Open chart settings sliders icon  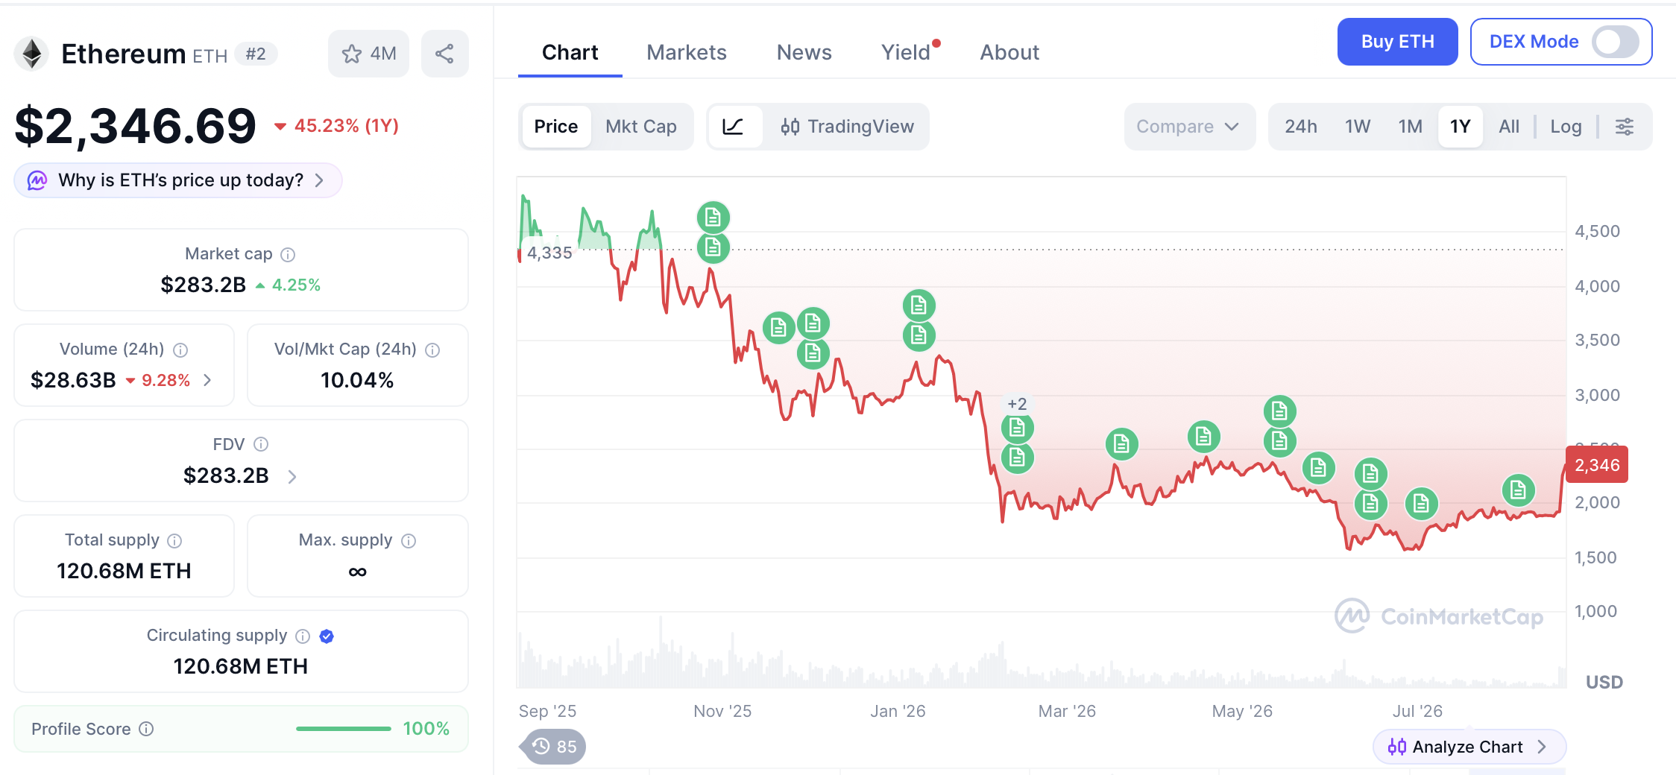click(x=1625, y=127)
